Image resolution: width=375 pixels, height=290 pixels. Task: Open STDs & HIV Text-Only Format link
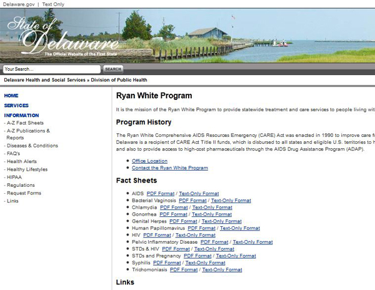click(214, 249)
